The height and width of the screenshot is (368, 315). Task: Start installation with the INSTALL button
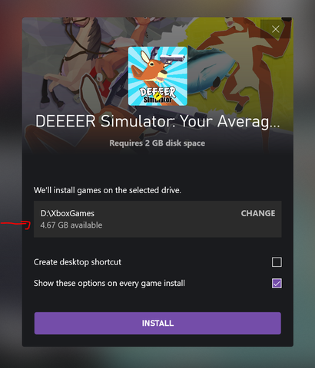click(157, 323)
